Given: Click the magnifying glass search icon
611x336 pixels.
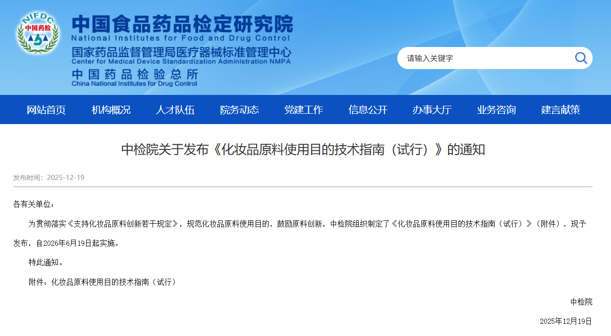Looking at the screenshot, I should pos(581,58).
